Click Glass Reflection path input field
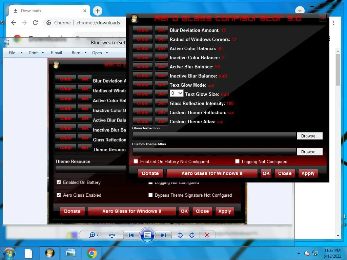 214,136
